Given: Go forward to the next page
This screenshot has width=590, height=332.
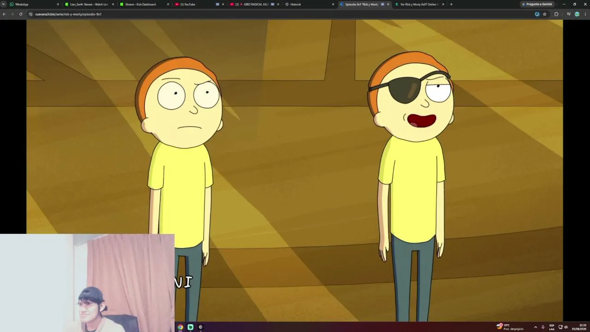Looking at the screenshot, I should [12, 14].
